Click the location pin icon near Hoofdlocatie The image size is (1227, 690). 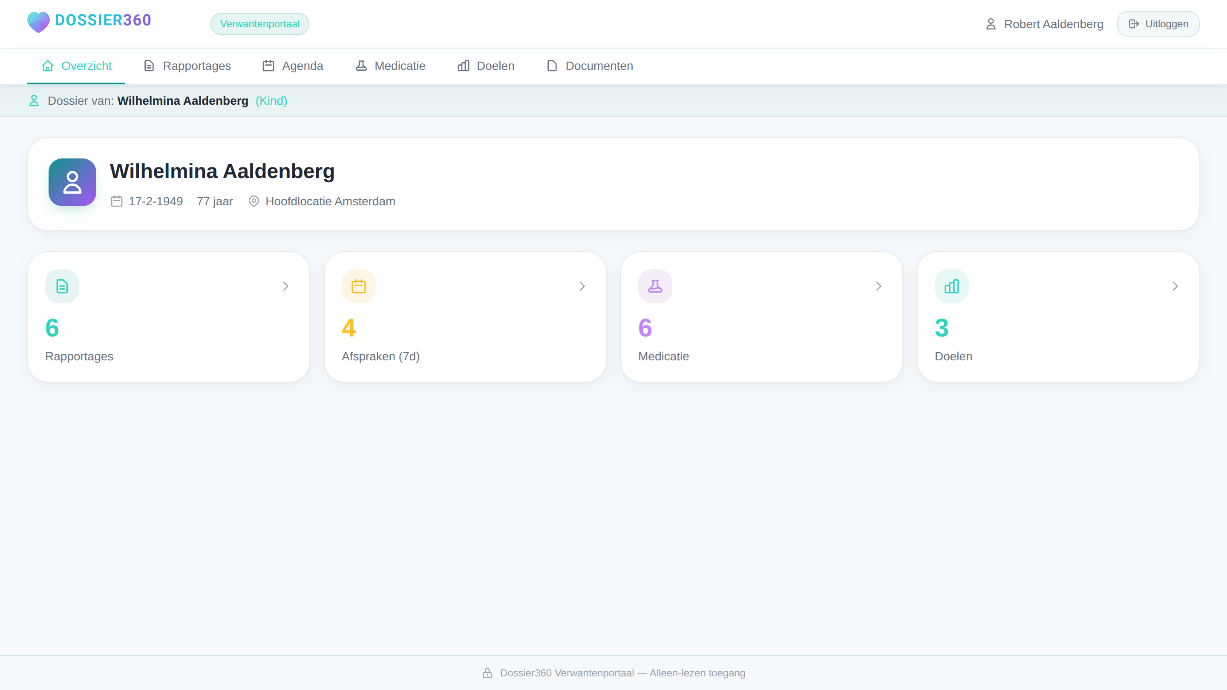254,201
